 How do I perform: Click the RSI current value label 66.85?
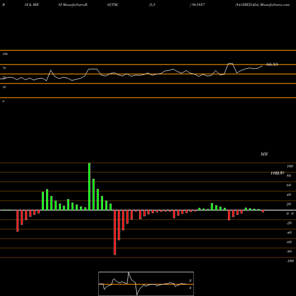(x=272, y=65)
